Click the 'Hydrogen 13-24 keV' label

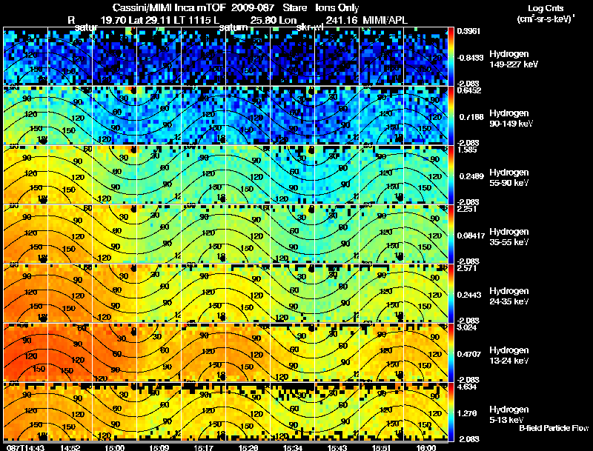click(x=509, y=355)
